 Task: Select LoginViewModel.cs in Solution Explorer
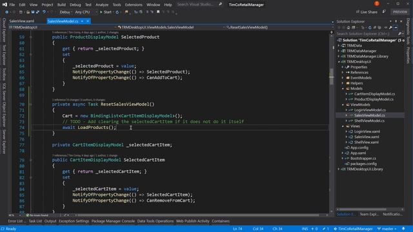pyautogui.click(x=370, y=110)
